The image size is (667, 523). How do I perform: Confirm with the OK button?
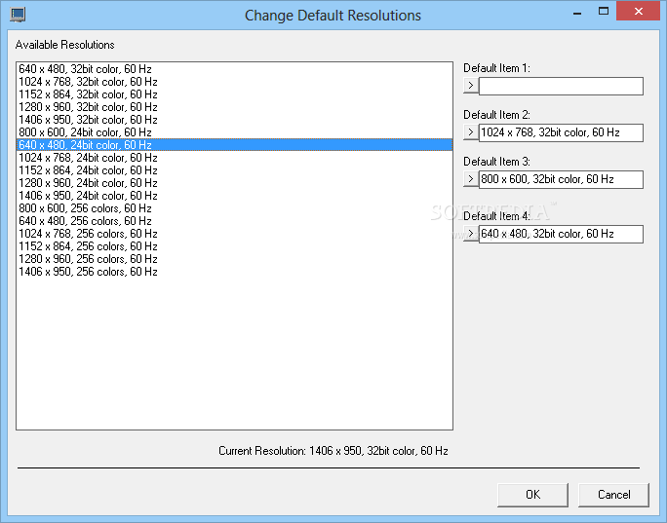pos(532,495)
